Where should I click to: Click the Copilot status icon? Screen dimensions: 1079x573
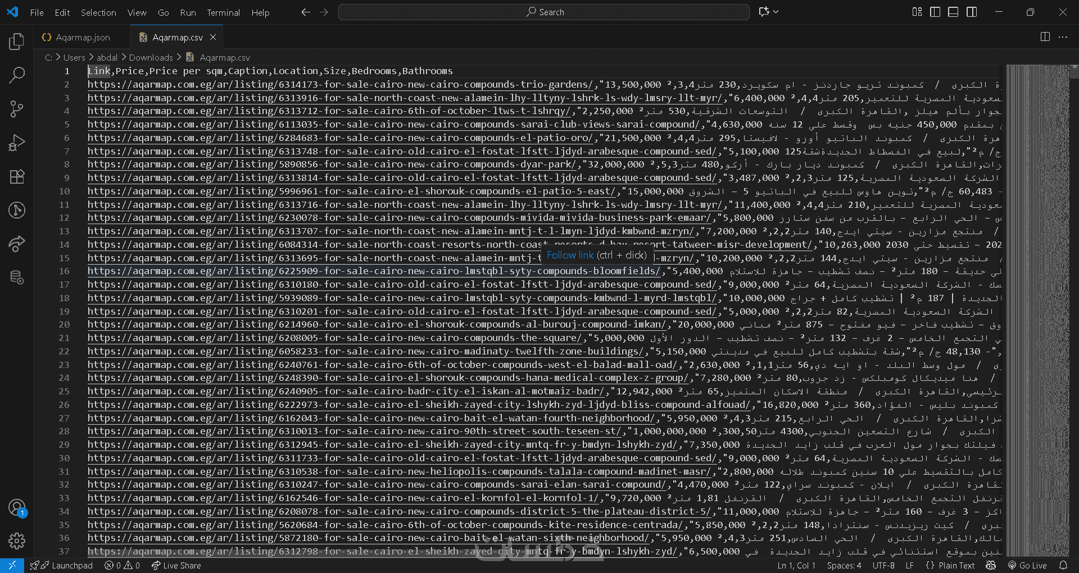[x=991, y=566]
